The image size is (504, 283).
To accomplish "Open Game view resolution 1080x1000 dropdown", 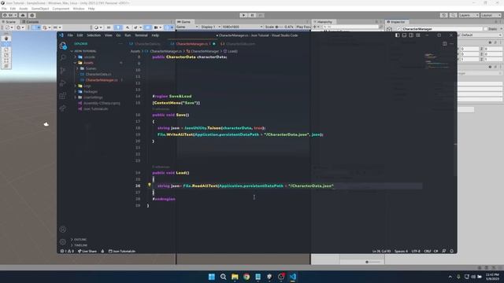I will pos(242,27).
